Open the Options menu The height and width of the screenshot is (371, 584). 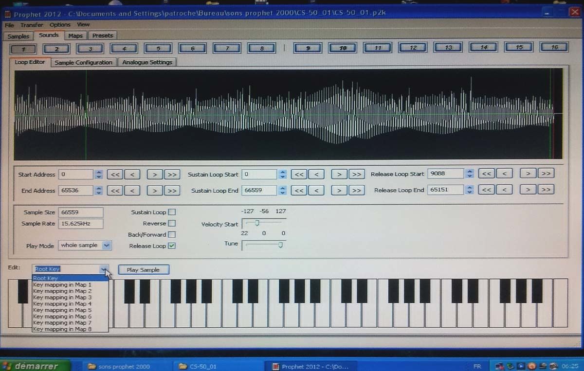coord(60,25)
